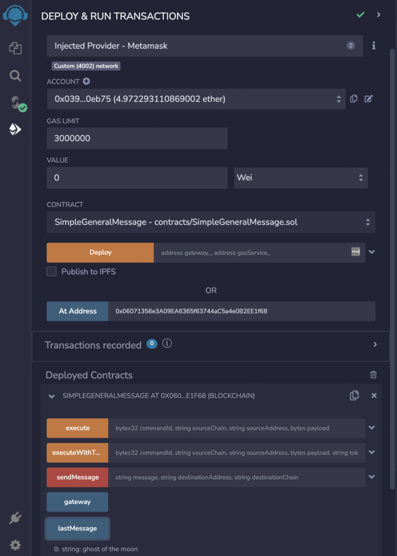Collapse the panel with the top-right chevron
The width and height of the screenshot is (397, 556).
379,15
